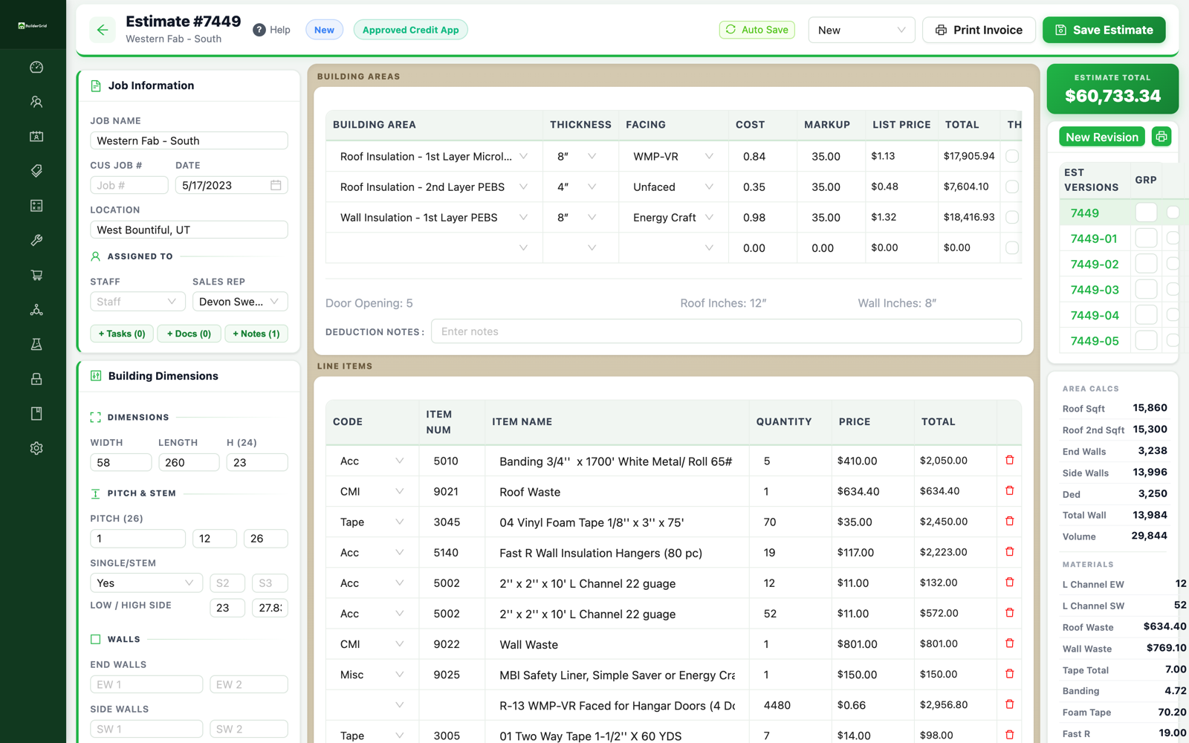Click the Length field showing 260
1189x743 pixels.
(x=189, y=462)
